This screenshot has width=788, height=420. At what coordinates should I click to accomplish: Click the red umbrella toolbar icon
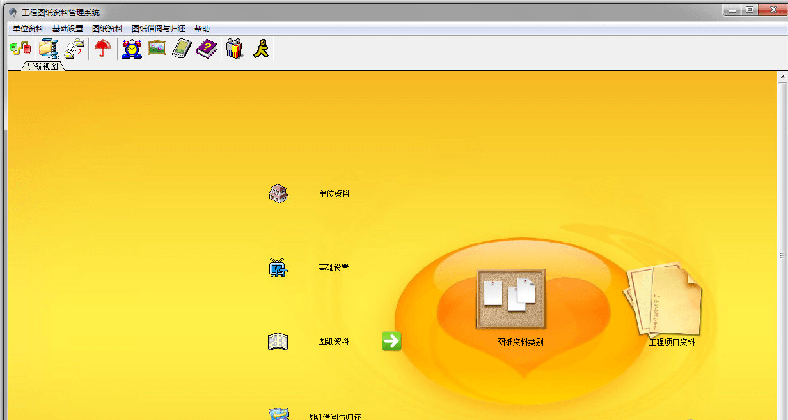tap(102, 49)
